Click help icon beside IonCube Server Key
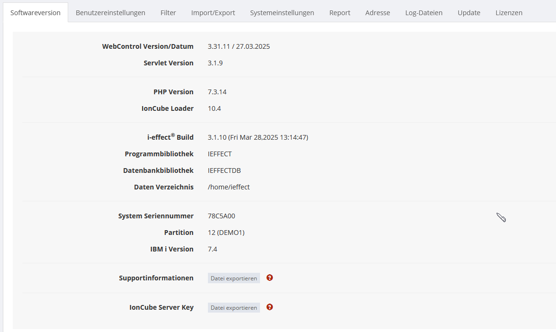 [x=269, y=307]
